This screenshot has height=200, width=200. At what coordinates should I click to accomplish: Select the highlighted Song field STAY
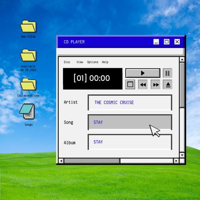(130, 122)
